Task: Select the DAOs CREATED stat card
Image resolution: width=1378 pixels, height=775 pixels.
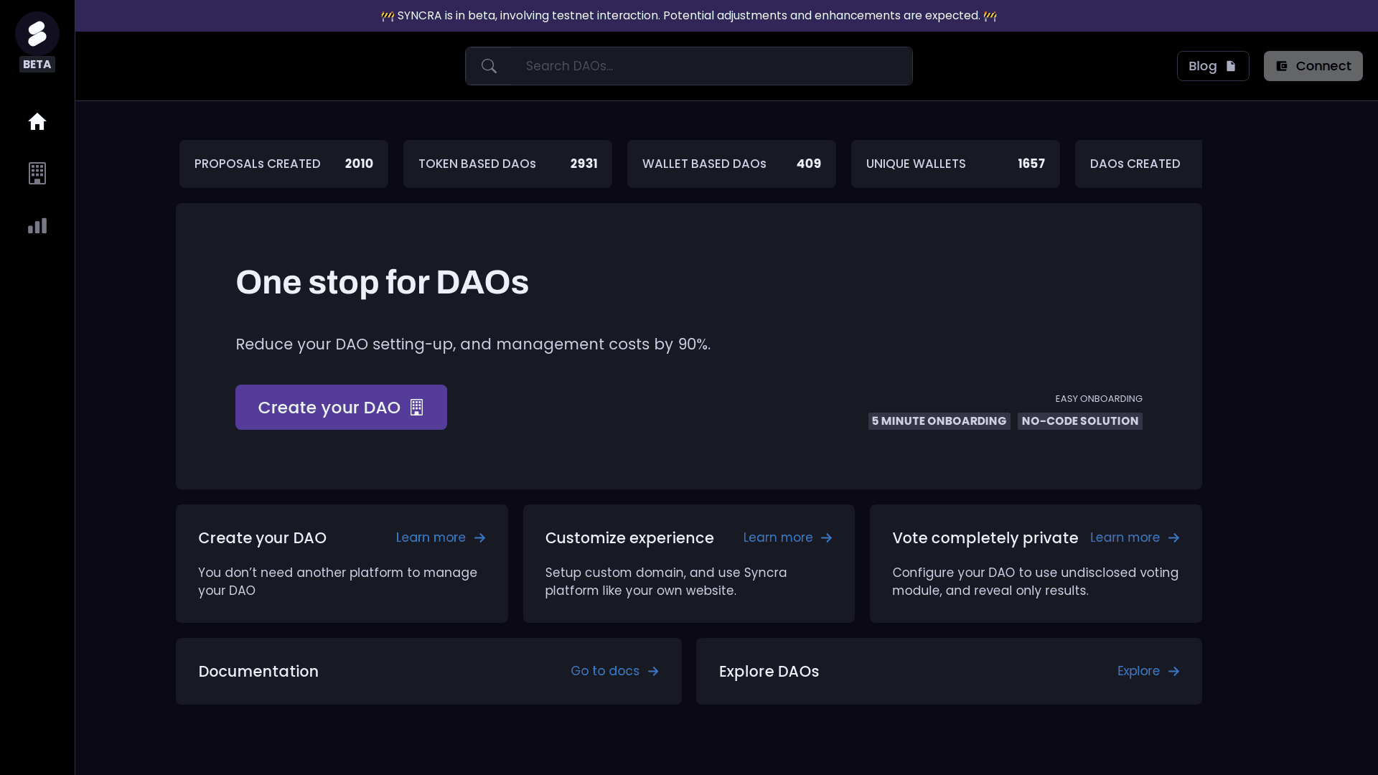Action: [x=1138, y=164]
